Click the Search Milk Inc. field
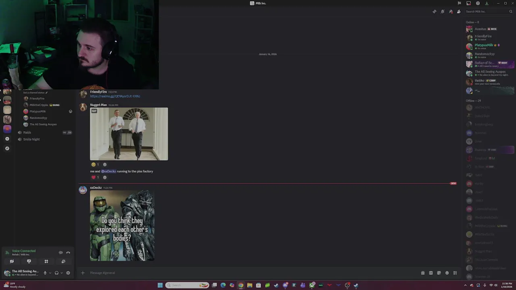 coord(489,12)
